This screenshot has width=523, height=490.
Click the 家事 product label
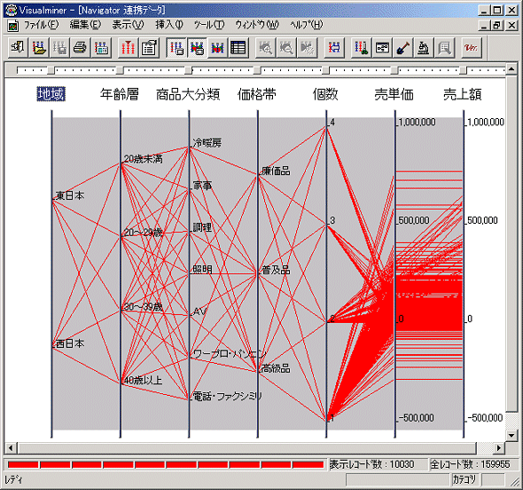pos(202,185)
